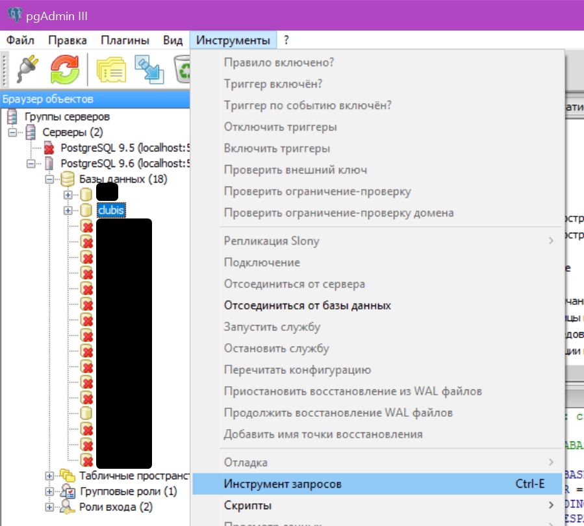Image resolution: width=584 pixels, height=526 pixels.
Task: Select the clubis database row
Action: click(111, 210)
